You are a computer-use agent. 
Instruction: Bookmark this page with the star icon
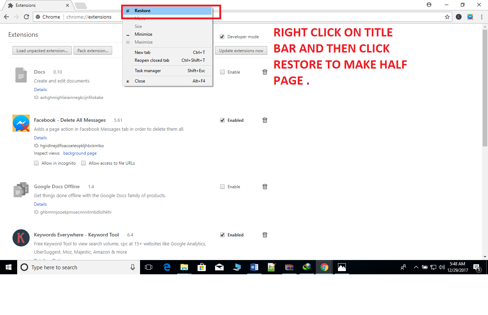tap(447, 17)
